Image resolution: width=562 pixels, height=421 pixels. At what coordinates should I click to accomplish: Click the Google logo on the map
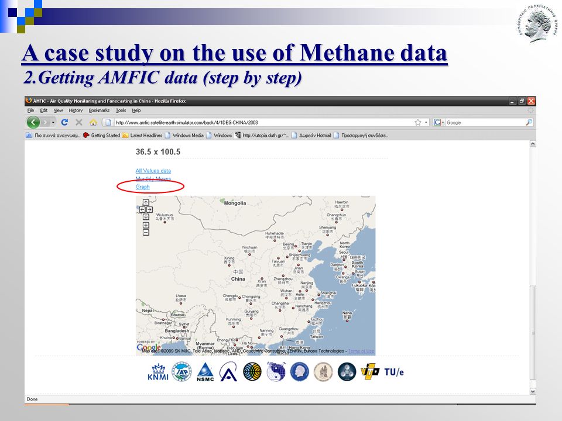149,347
